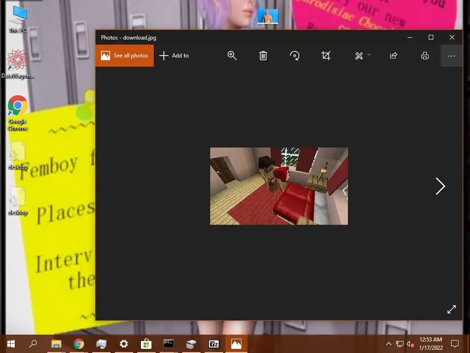
Task: Delete the photo with trash icon
Action: 263,56
